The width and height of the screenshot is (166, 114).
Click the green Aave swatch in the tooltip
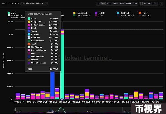pos(29,18)
